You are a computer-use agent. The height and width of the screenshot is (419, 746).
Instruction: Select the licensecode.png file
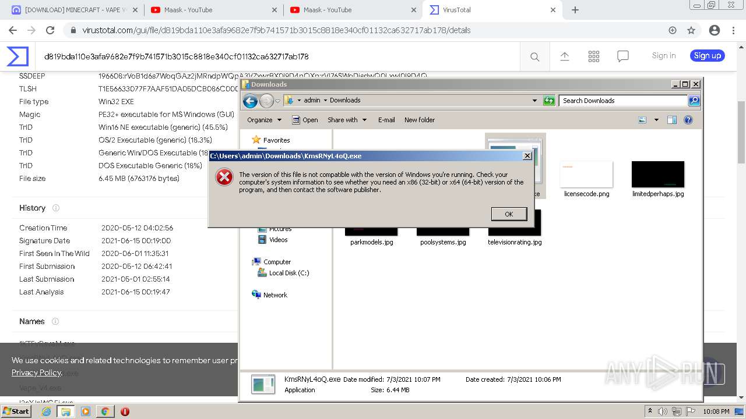coord(586,180)
